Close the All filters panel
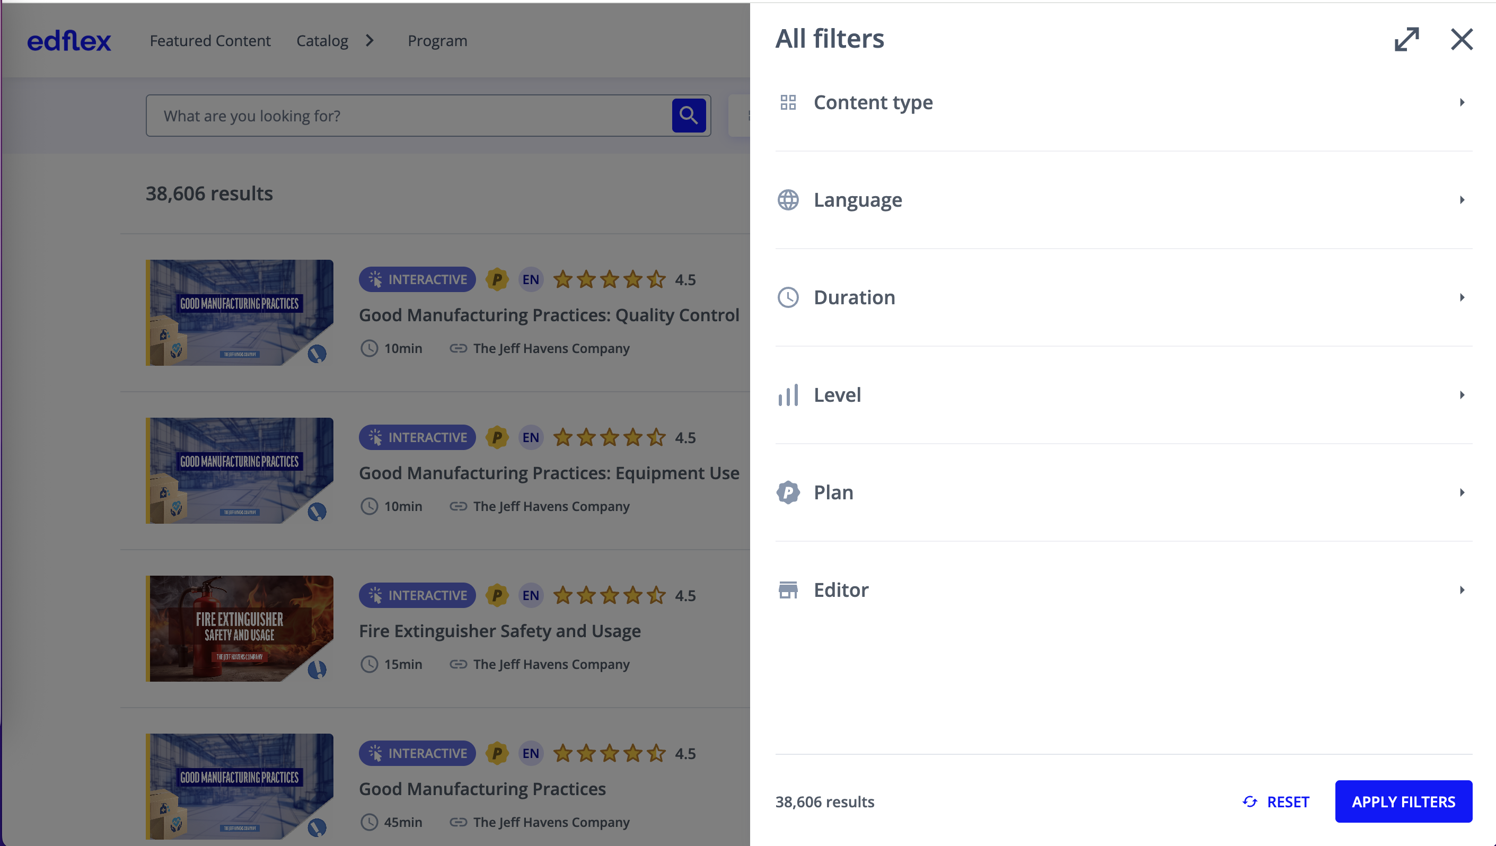 (x=1461, y=39)
